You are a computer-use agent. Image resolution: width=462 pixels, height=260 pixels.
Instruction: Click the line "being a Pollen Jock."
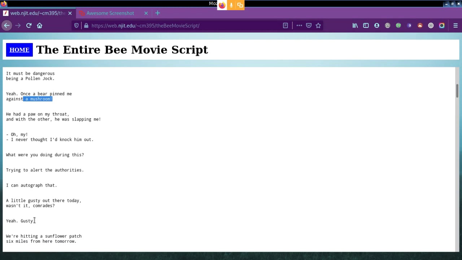(x=30, y=78)
